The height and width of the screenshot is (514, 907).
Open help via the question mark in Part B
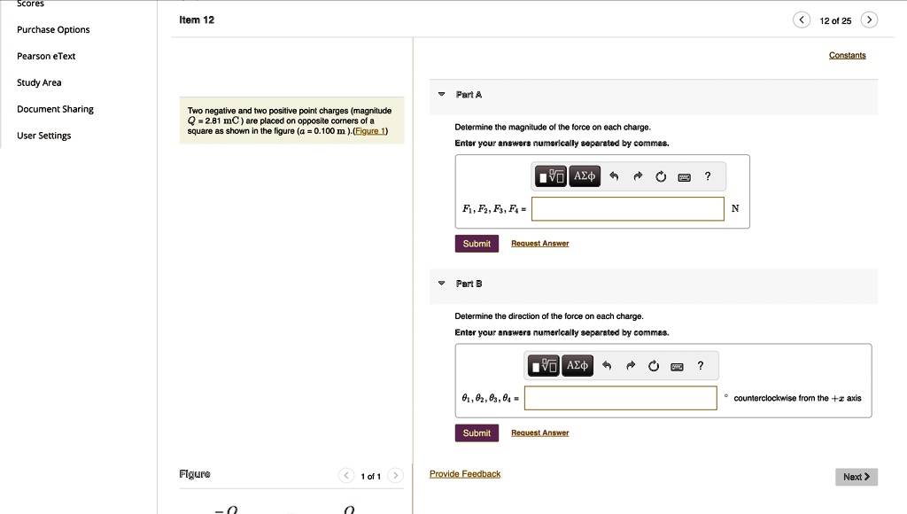[x=700, y=364]
